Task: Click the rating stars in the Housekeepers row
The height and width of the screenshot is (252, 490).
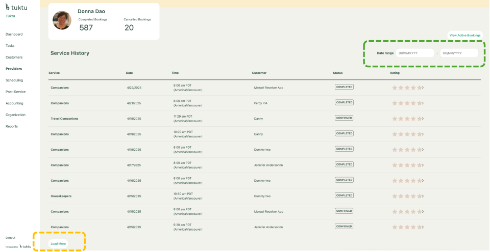Action: pos(407,196)
